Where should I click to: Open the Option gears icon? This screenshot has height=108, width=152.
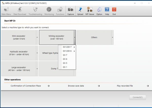[x=99, y=11]
